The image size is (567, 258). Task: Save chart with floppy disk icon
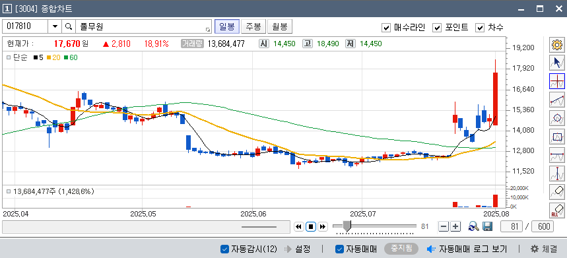[487, 226]
